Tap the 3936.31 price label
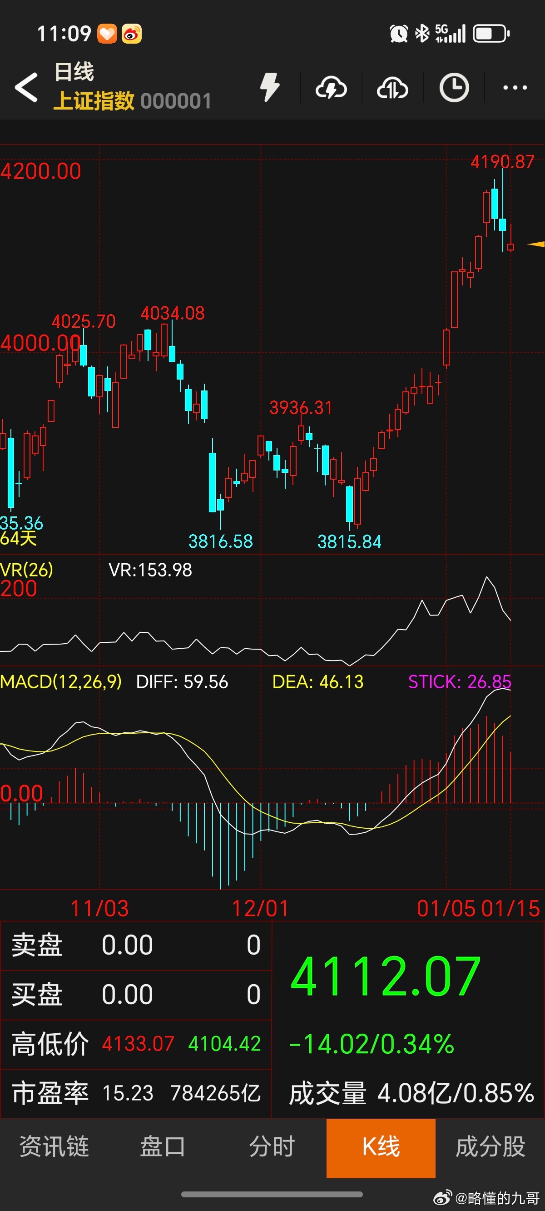This screenshot has width=545, height=1211. pos(301,408)
